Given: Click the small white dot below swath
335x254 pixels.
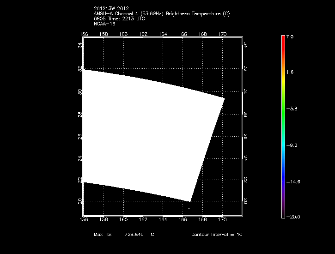Looking at the screenshot, I should point(189,208).
